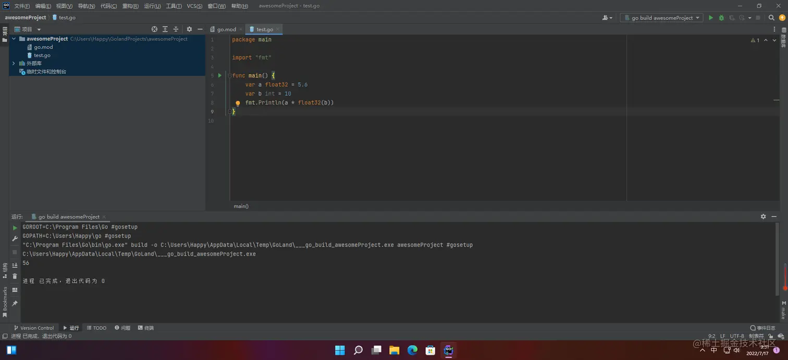Click run with coverage icon in toolbar
Image resolution: width=788 pixels, height=360 pixels.
[x=732, y=18]
